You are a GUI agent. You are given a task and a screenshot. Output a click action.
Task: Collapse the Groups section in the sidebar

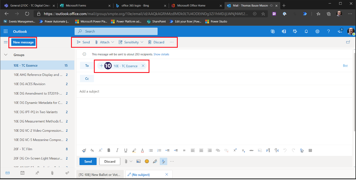tap(6, 55)
